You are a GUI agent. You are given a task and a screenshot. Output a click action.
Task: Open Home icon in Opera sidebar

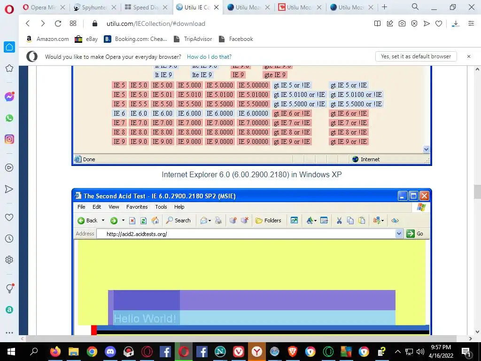coord(9,47)
